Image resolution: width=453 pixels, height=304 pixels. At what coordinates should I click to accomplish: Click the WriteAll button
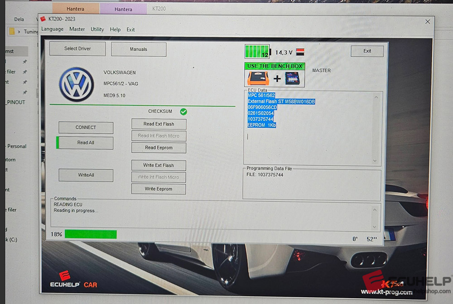tap(86, 175)
